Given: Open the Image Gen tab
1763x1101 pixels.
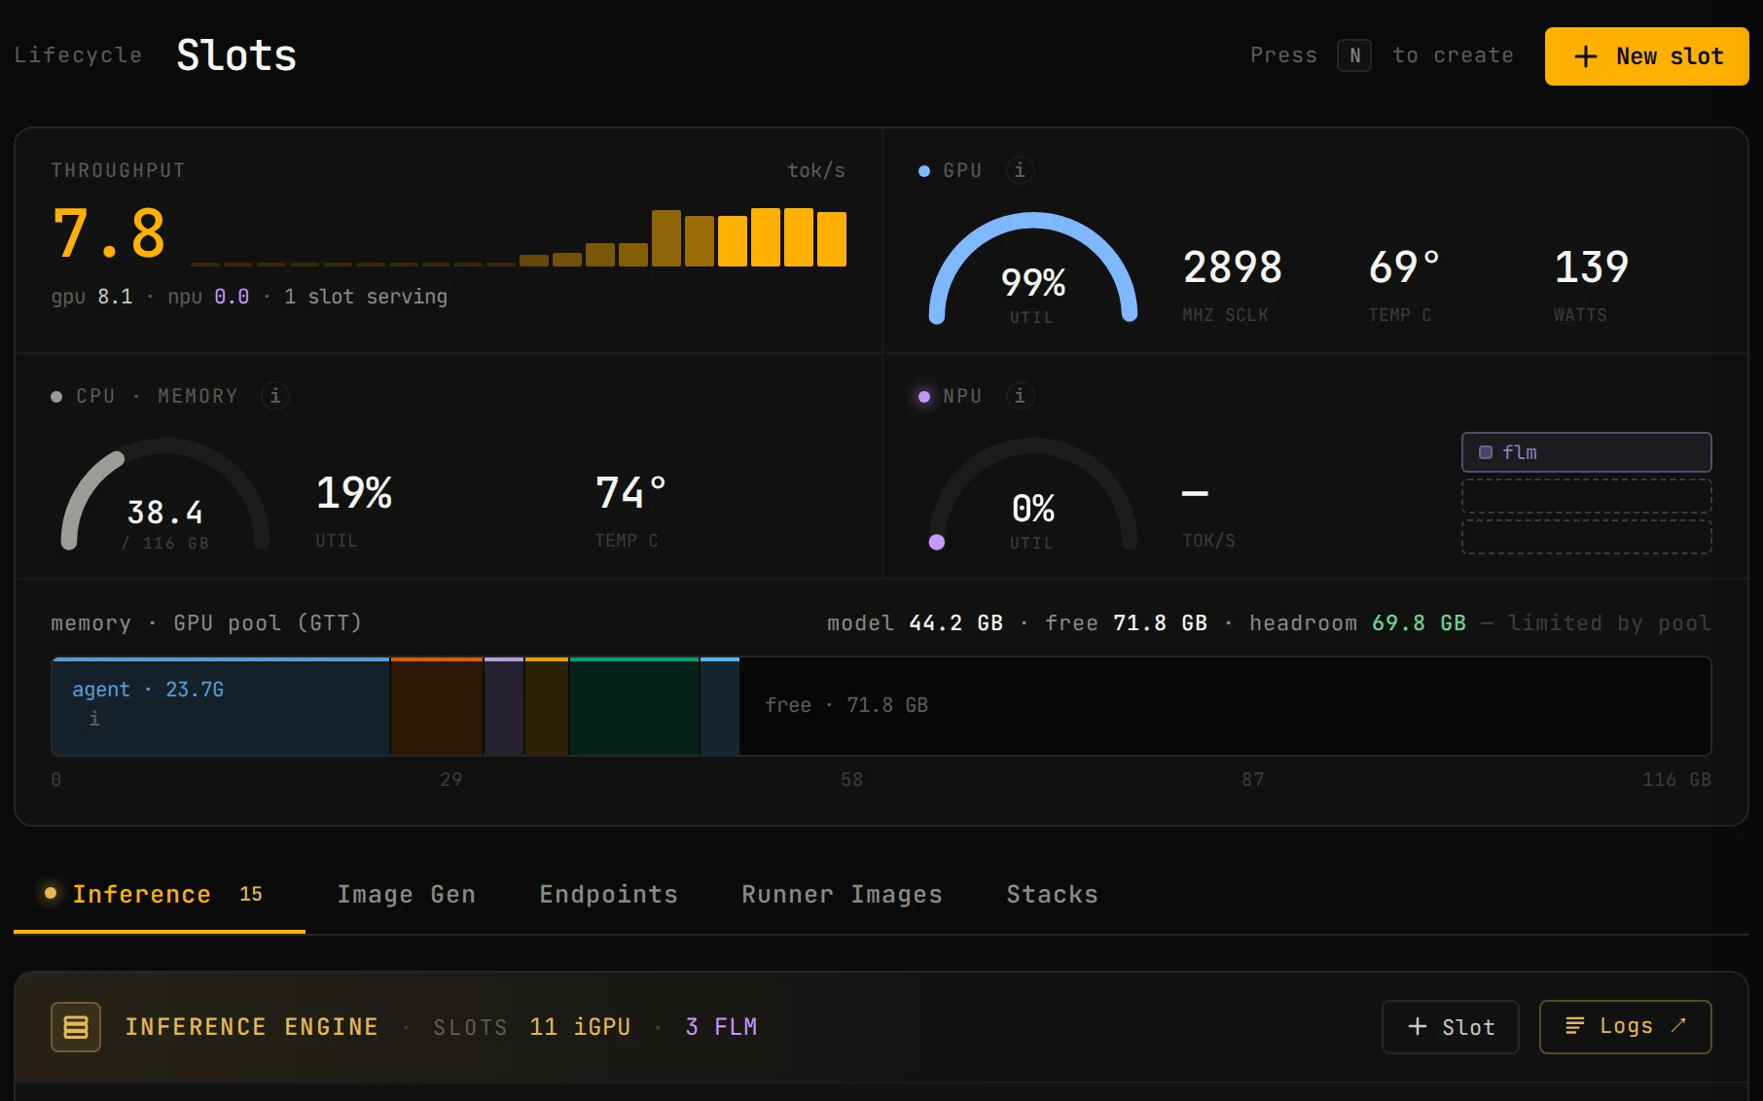Looking at the screenshot, I should pyautogui.click(x=407, y=894).
